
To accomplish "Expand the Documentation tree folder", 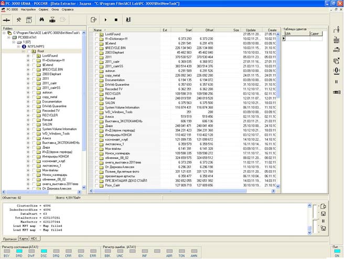I will (x=28, y=101).
